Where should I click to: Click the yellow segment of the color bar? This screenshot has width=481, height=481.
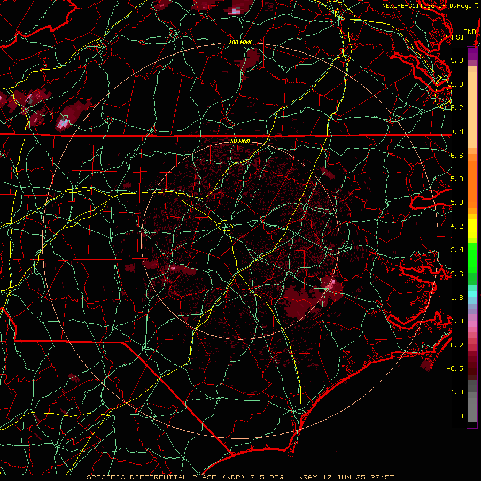point(472,229)
